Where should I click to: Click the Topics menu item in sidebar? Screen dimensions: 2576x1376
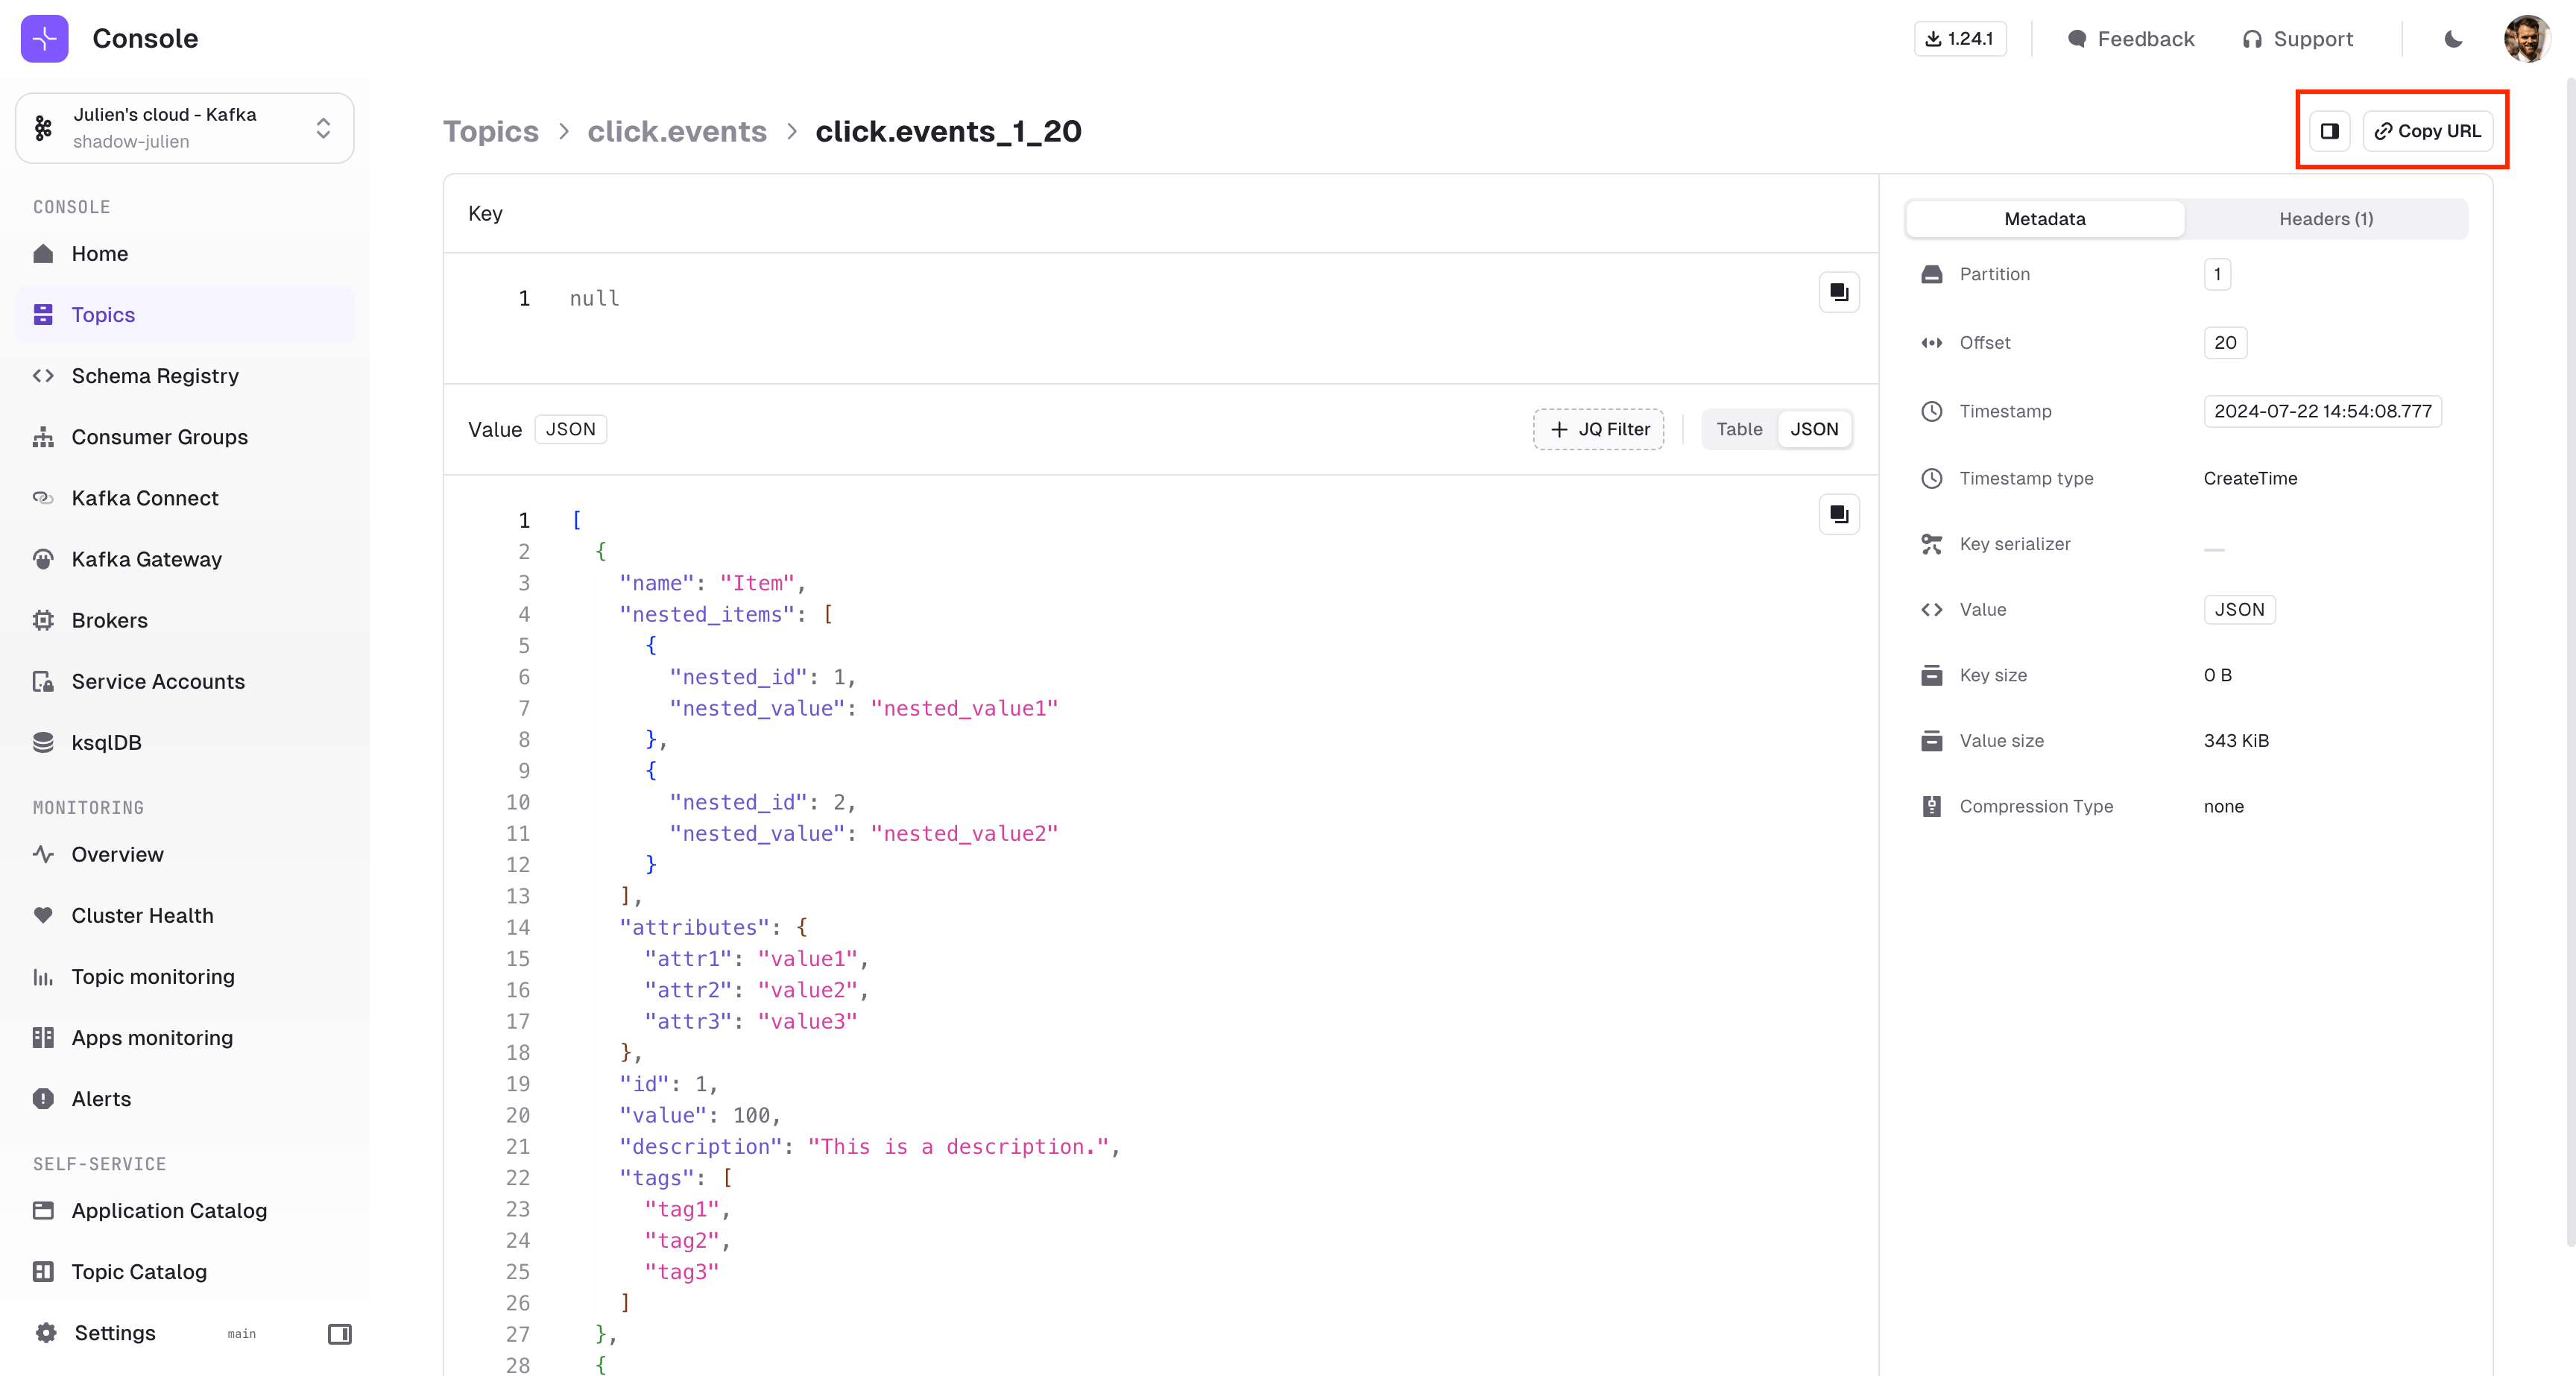tap(102, 313)
